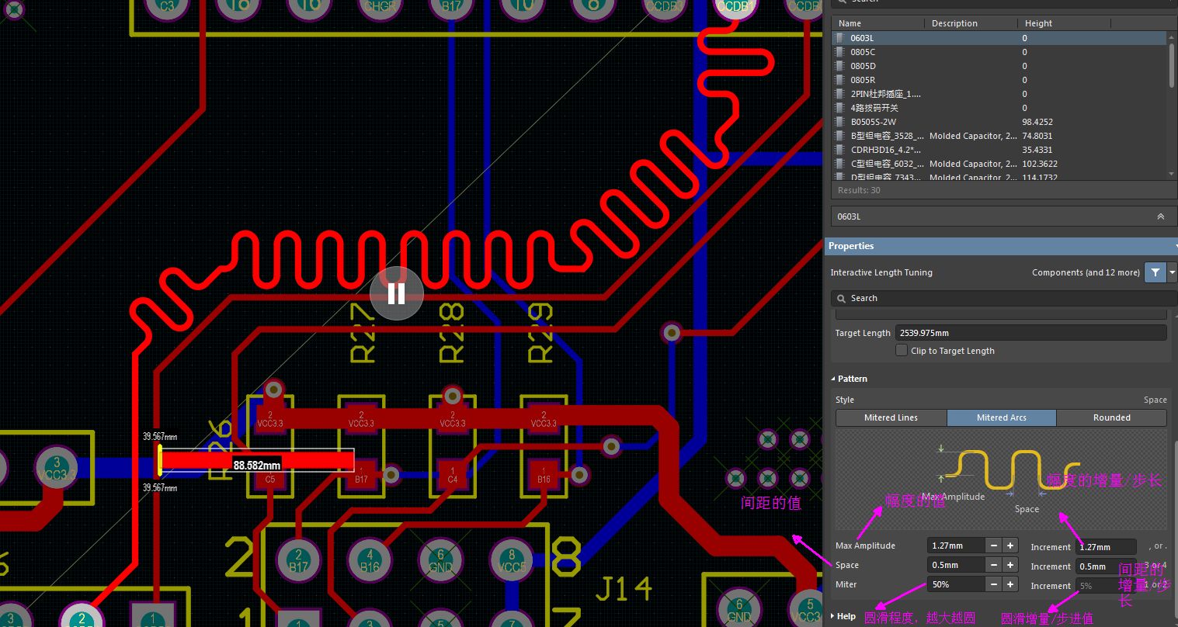This screenshot has width=1178, height=627.
Task: Click the wave pattern preview image
Action: click(x=1001, y=480)
